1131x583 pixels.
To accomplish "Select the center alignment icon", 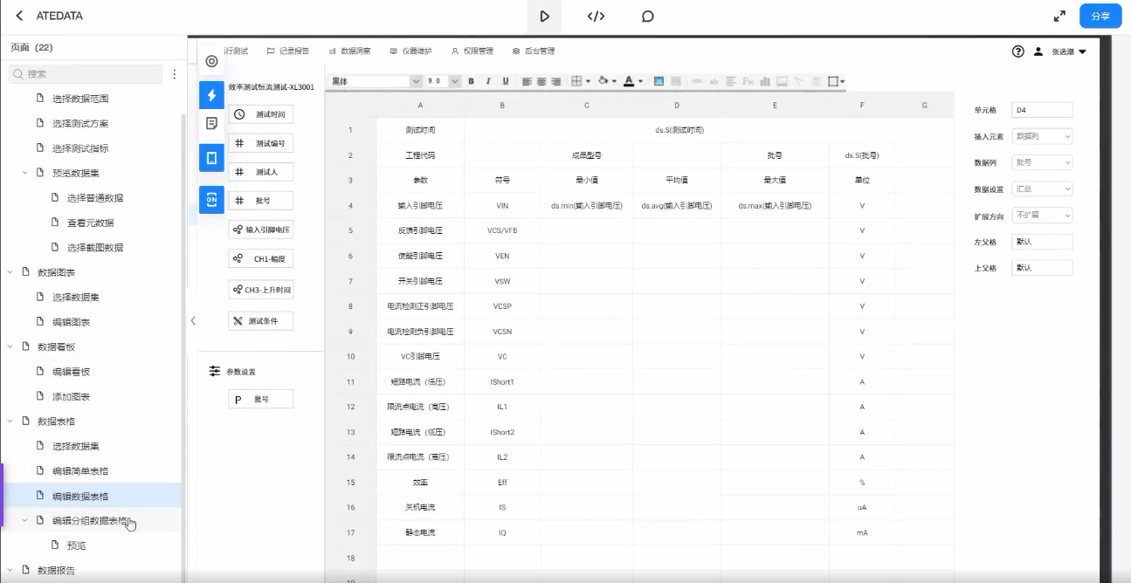I will pos(540,81).
